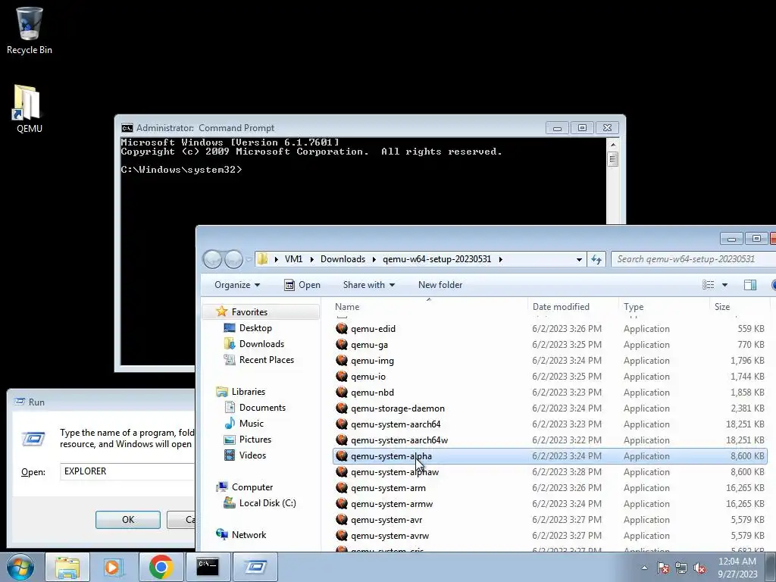The height and width of the screenshot is (582, 776).
Task: Open the Share with menu
Action: click(x=369, y=285)
